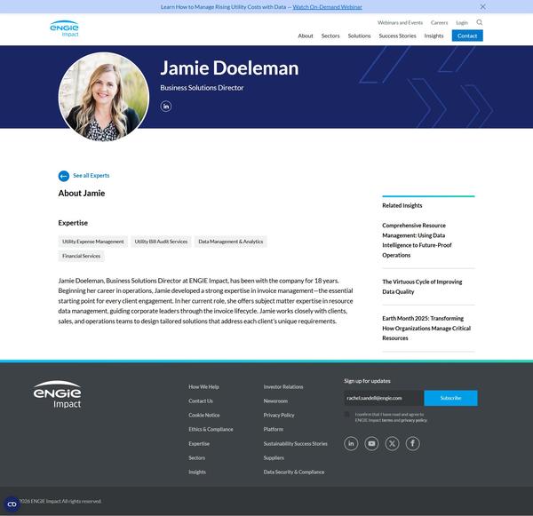The image size is (533, 516).
Task: Open the Insights menu
Action: click(x=434, y=36)
